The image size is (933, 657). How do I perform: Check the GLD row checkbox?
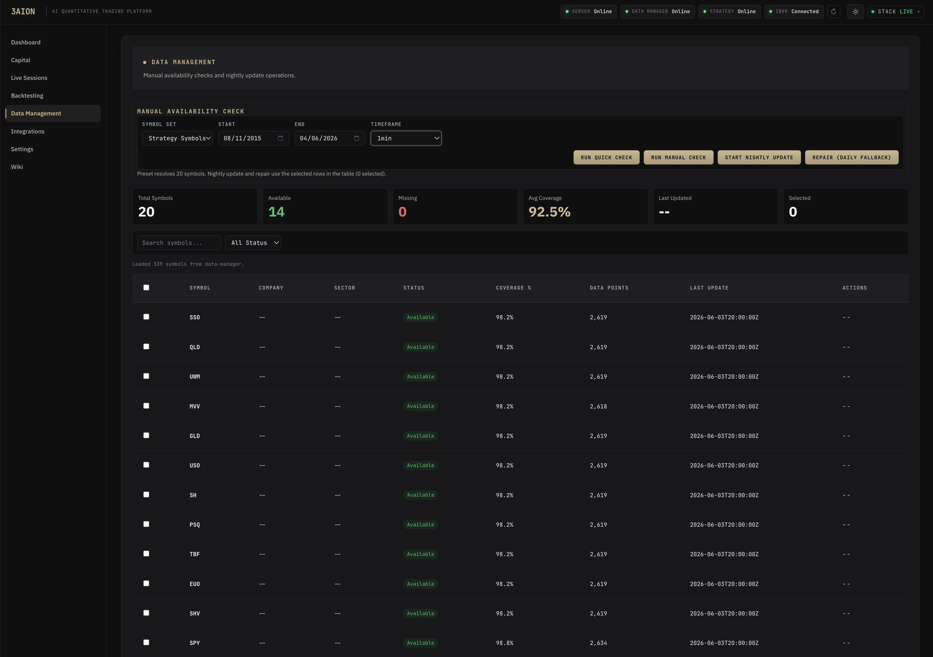tap(146, 435)
